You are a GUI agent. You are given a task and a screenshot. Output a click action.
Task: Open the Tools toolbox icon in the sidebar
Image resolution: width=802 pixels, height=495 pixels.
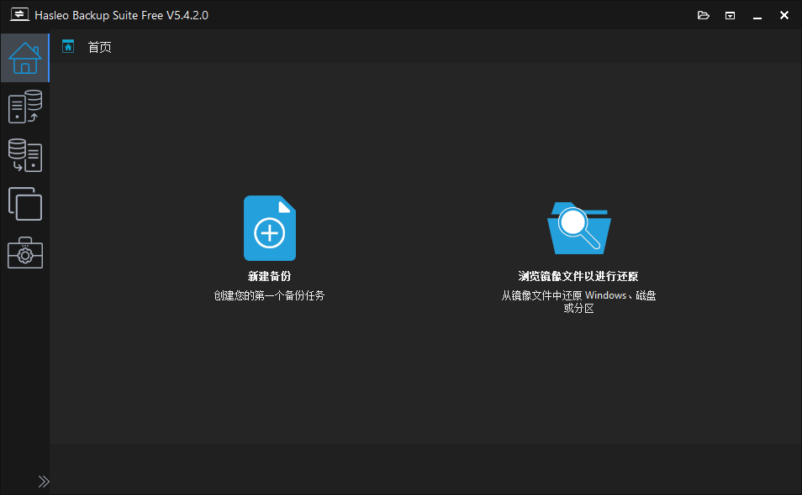coord(25,253)
